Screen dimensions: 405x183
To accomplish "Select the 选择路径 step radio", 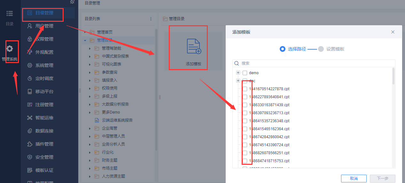I will click(x=283, y=49).
